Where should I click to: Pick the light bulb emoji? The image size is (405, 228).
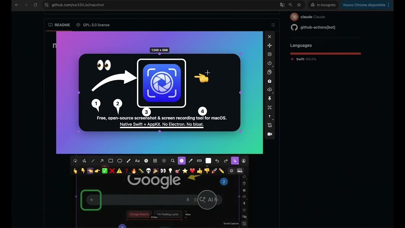pos(170,171)
